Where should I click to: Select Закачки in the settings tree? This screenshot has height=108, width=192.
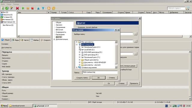[59, 25]
